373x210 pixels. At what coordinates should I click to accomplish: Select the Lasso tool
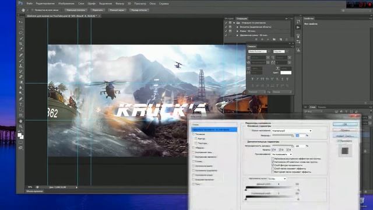21,33
